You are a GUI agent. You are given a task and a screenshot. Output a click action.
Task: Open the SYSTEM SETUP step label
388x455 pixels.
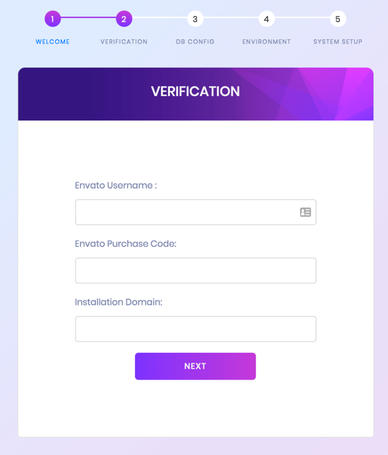(338, 42)
